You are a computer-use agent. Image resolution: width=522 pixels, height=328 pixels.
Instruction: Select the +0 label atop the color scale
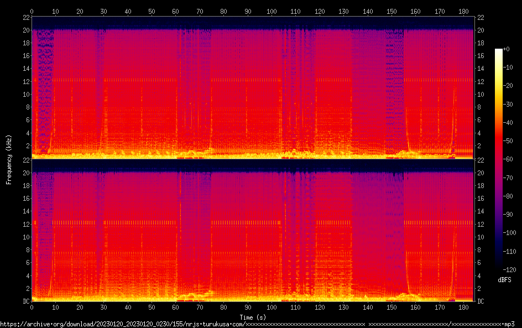[507, 49]
